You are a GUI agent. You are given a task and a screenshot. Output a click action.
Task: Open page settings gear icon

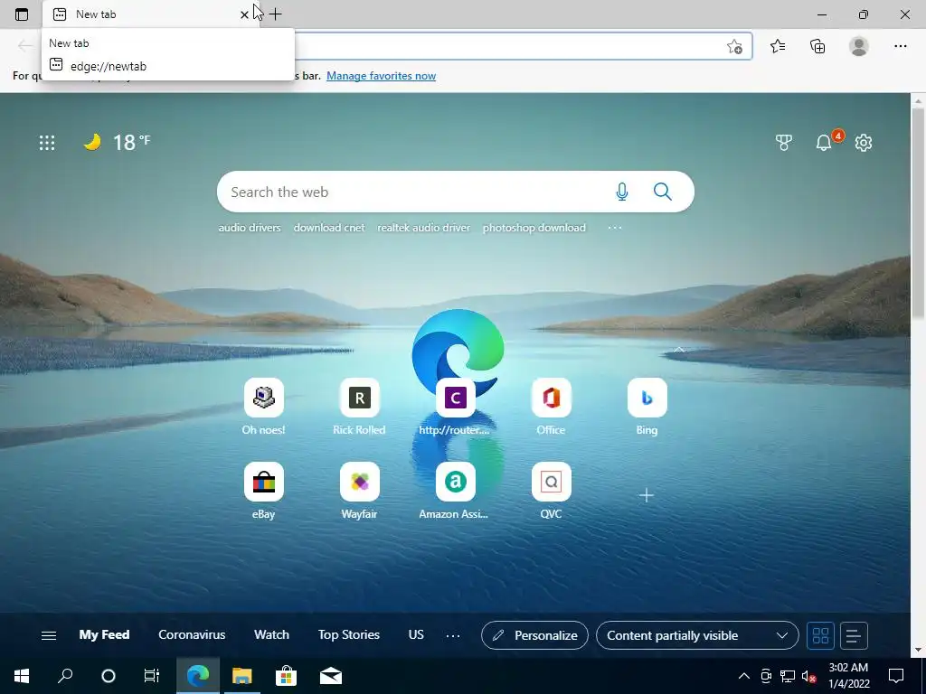point(864,143)
